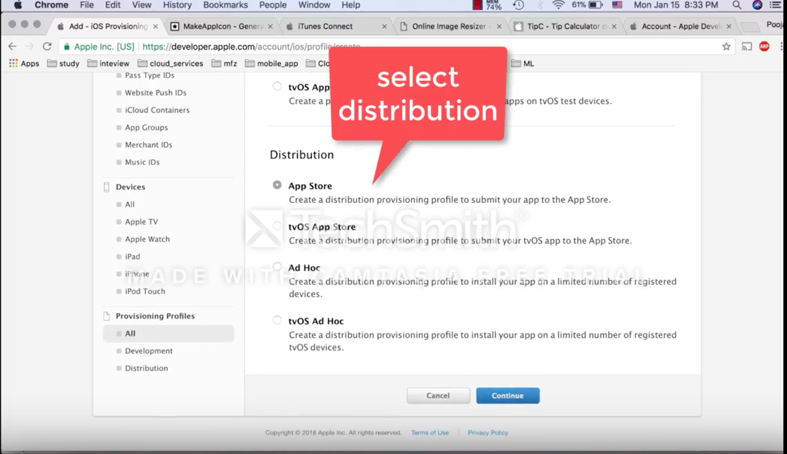The image size is (787, 454).
Task: Open the ML bookmarks folder
Action: (x=523, y=63)
